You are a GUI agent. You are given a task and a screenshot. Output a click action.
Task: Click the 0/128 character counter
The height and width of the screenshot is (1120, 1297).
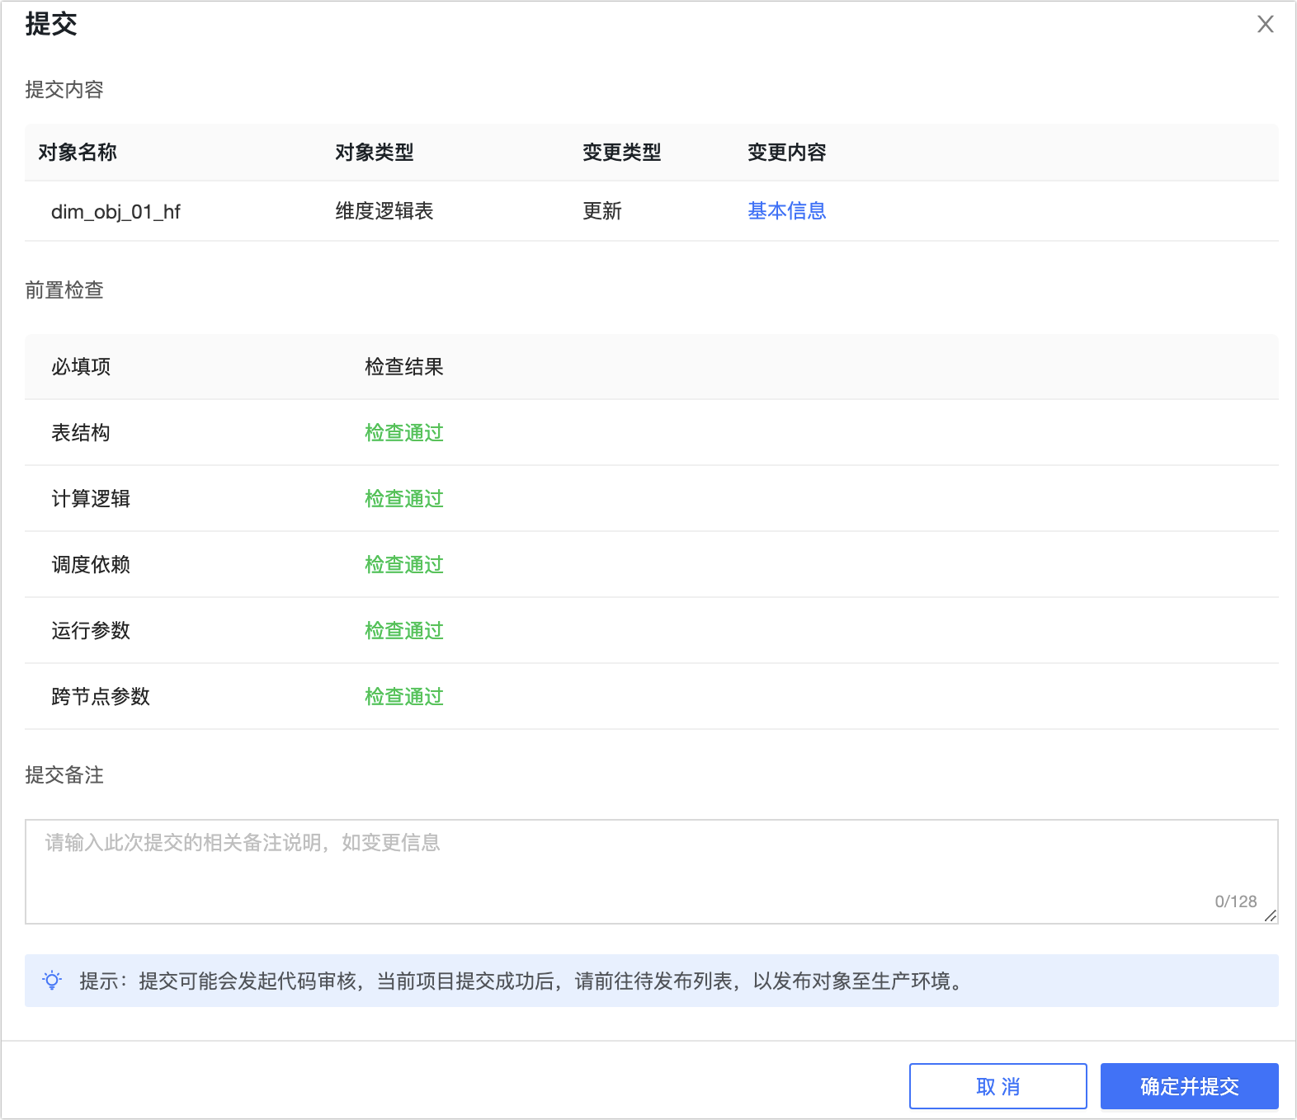point(1235,901)
